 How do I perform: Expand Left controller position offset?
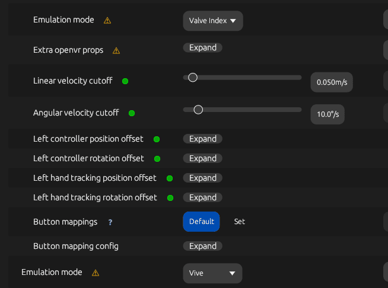point(203,139)
